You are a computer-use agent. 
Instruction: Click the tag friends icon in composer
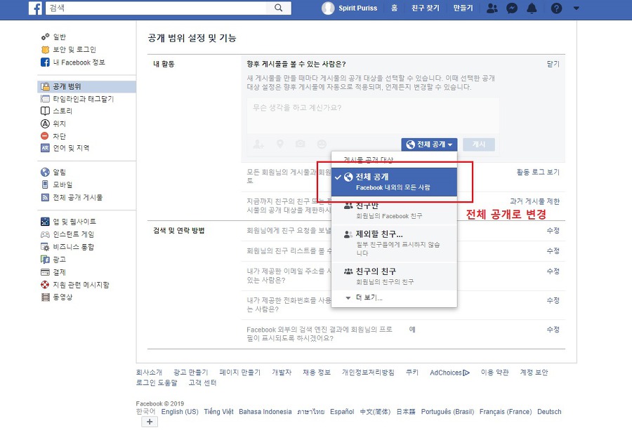tap(258, 144)
